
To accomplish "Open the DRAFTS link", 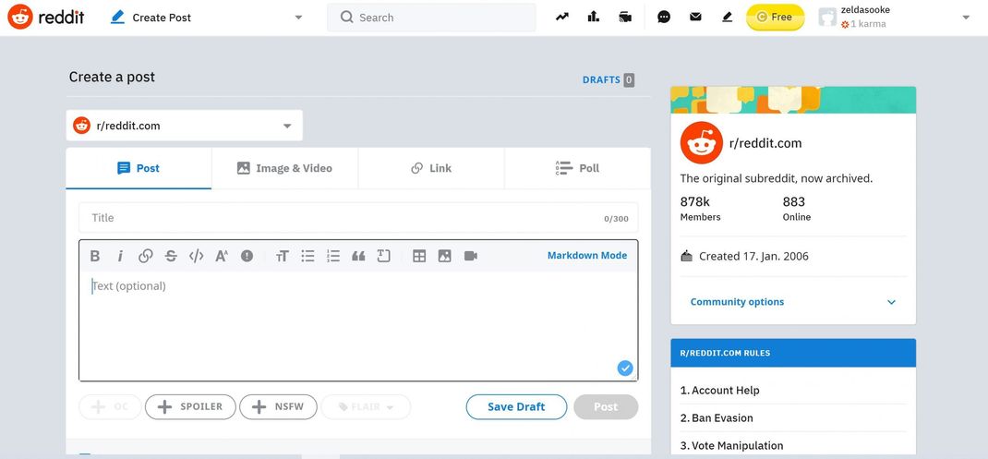I will (x=608, y=80).
